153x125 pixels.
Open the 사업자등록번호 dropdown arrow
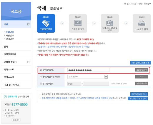(x=106, y=77)
